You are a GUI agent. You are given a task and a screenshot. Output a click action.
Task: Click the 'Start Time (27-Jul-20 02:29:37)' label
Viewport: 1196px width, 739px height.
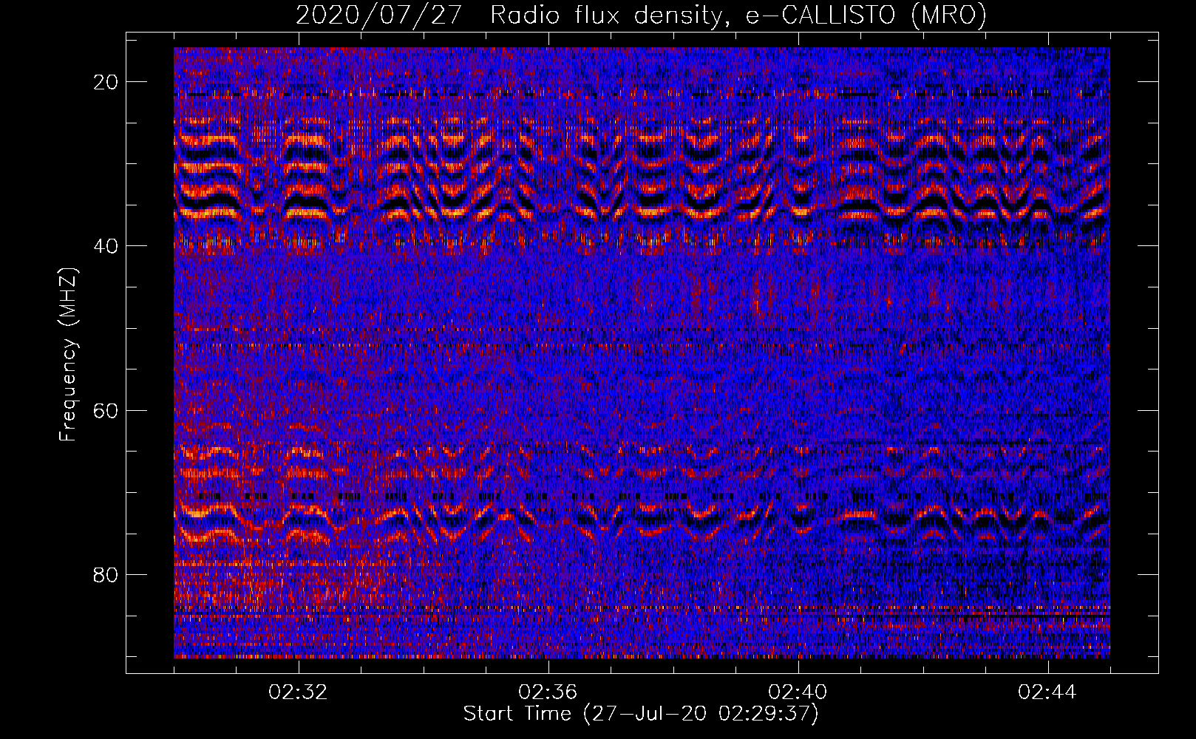pyautogui.click(x=641, y=714)
